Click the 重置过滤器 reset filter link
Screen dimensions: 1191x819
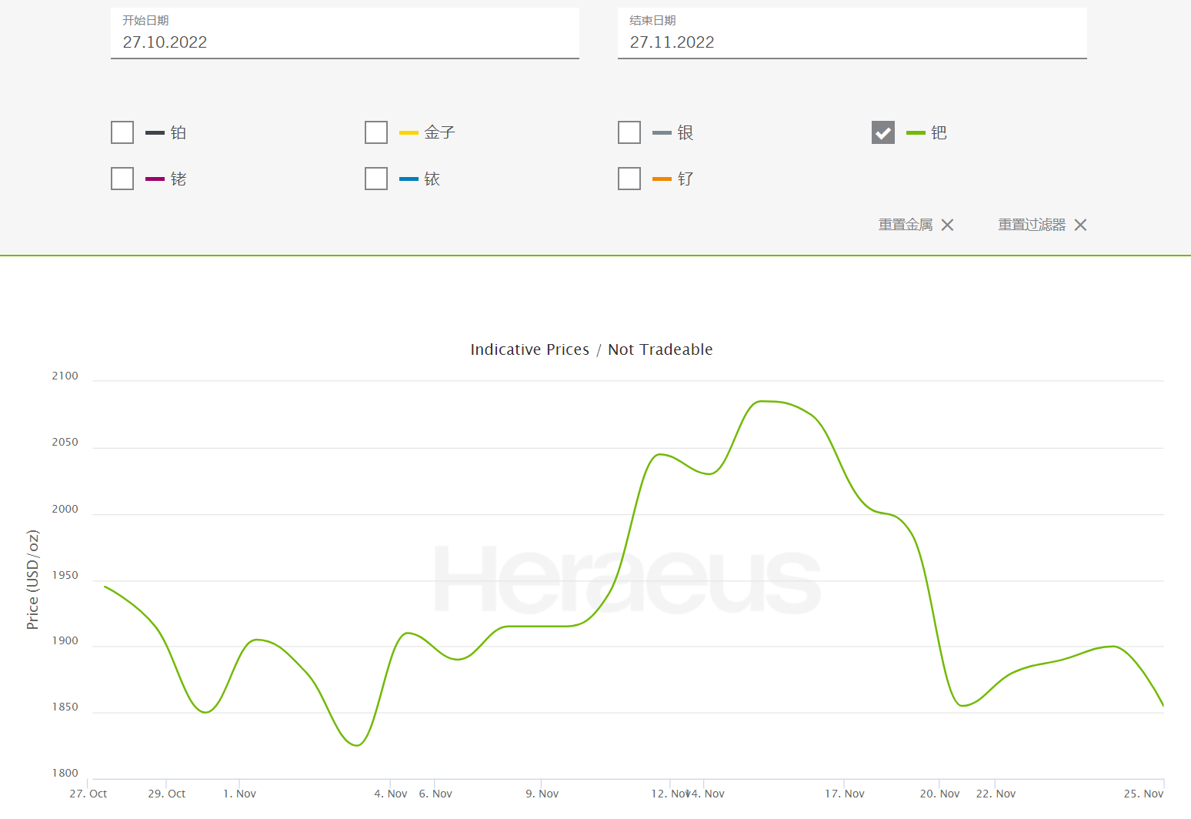(1032, 225)
